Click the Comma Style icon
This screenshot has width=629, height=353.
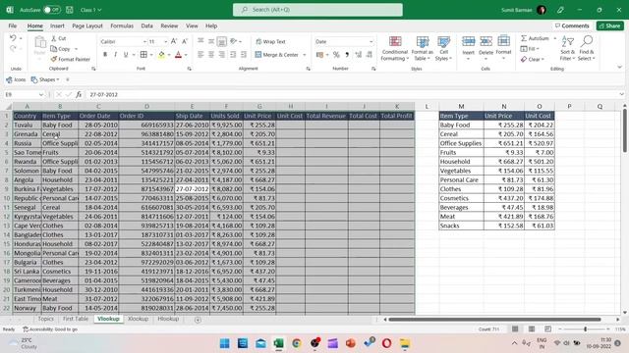coord(347,55)
